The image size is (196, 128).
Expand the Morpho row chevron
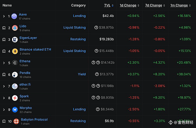(x=4, y=110)
